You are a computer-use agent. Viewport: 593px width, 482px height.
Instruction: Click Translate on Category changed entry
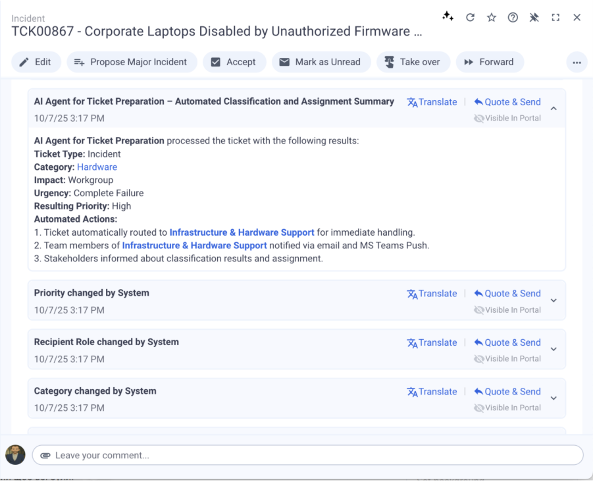(x=432, y=392)
